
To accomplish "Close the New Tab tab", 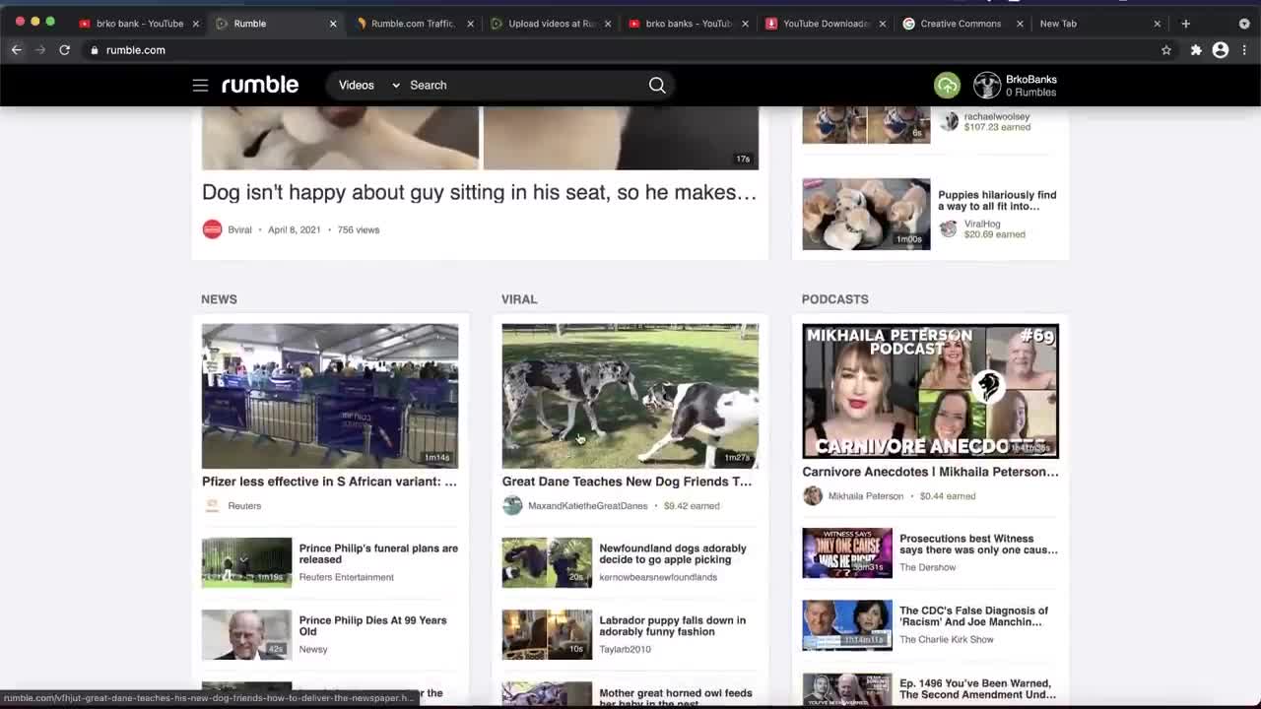I will pyautogui.click(x=1158, y=24).
